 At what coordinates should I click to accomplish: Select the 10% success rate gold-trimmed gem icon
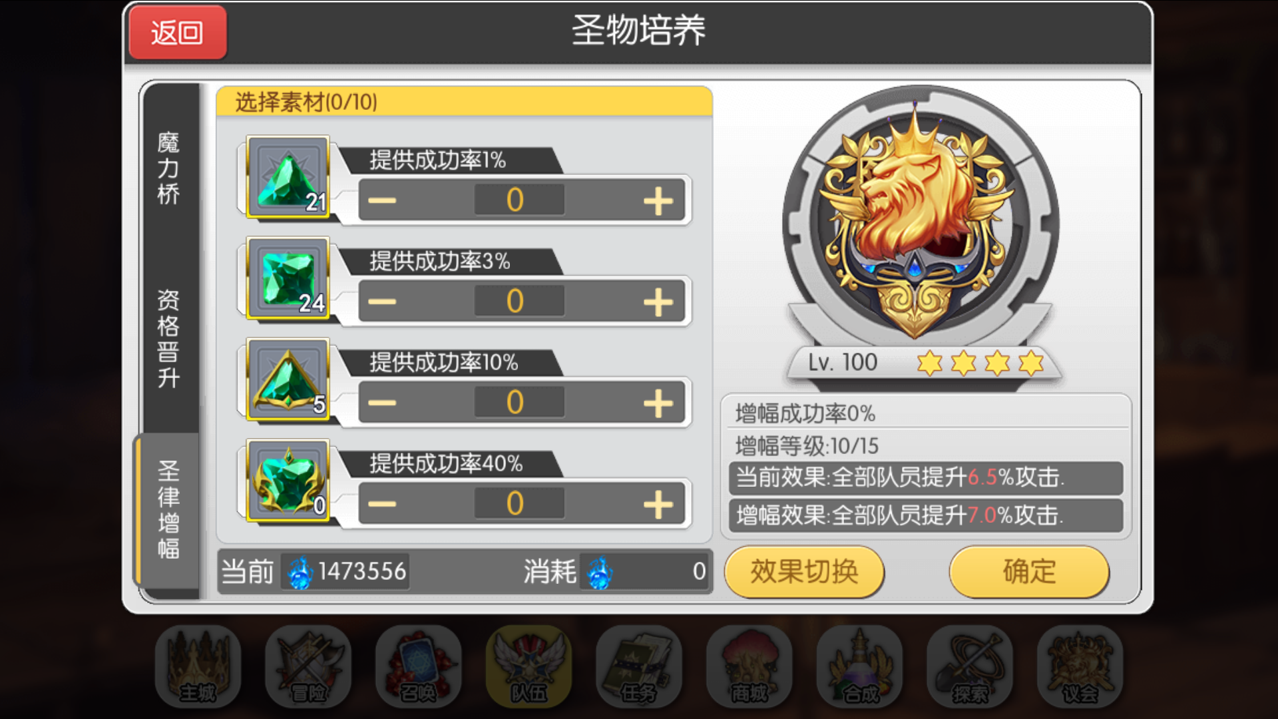coord(288,379)
